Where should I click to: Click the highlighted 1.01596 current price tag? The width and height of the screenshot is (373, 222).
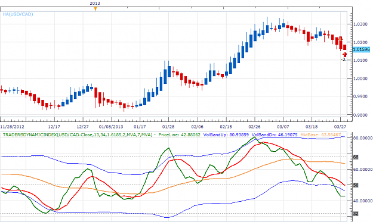361,49
